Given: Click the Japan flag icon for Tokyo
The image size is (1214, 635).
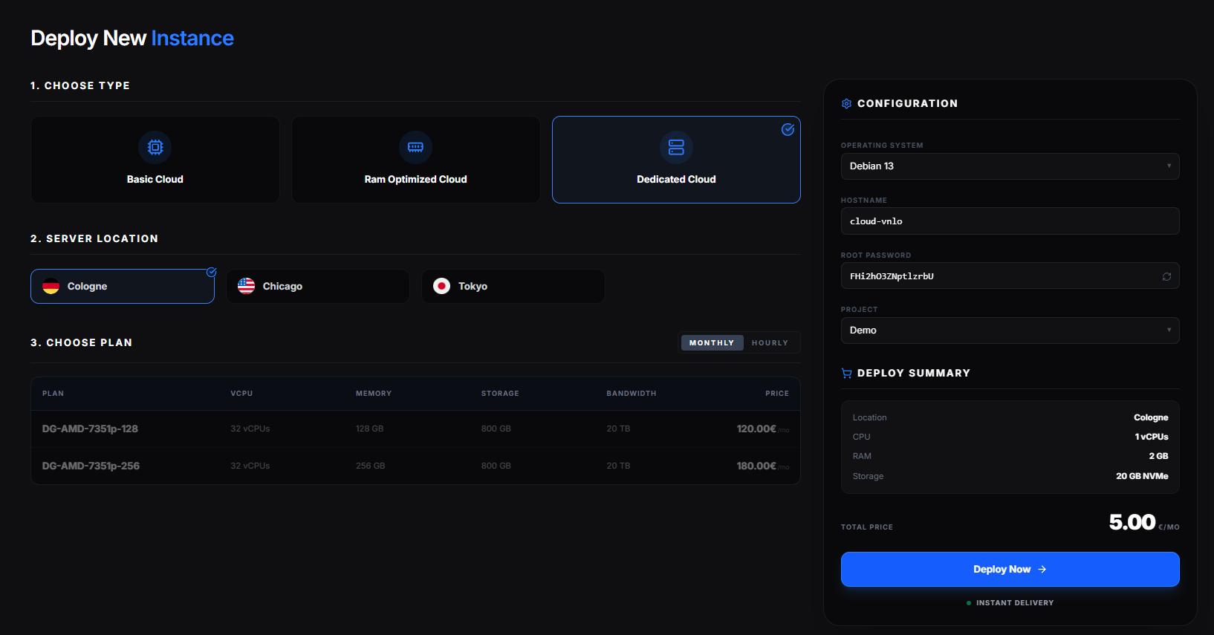Looking at the screenshot, I should coord(441,286).
